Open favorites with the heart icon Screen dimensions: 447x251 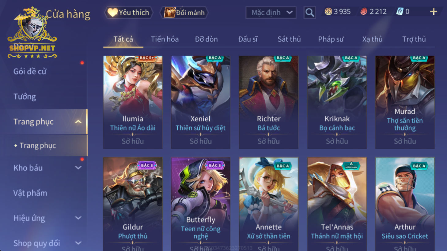112,13
